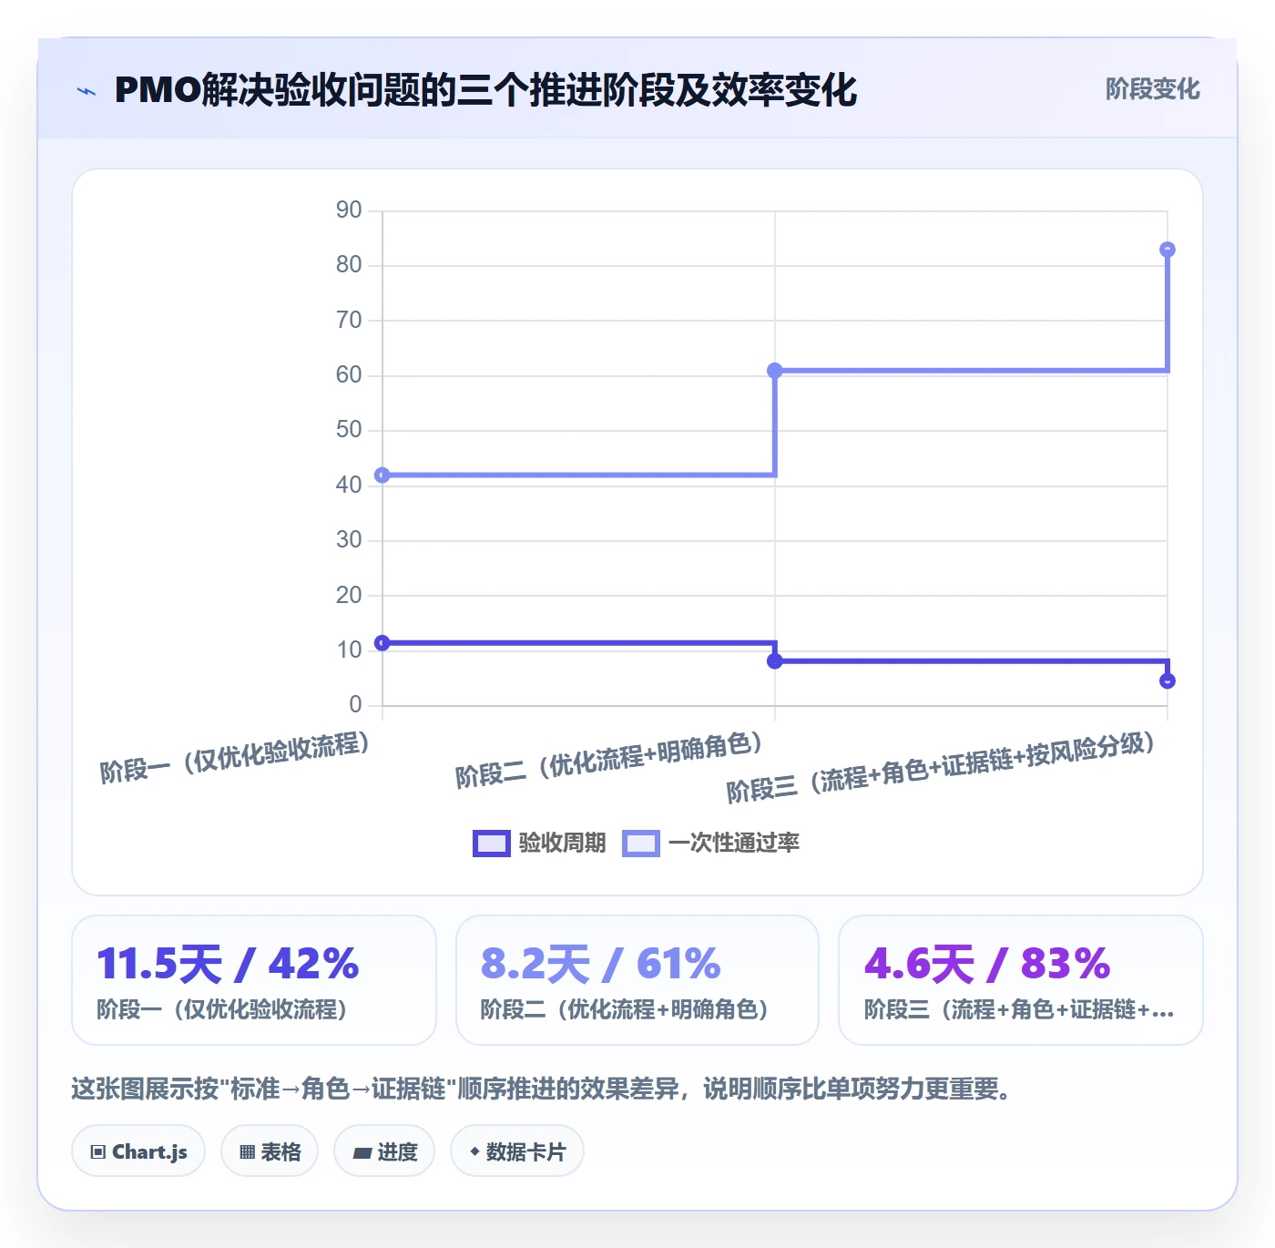Viewport: 1275px width, 1248px height.
Task: Hide the 一次性通过率 dataset via legend label
Action: click(734, 844)
